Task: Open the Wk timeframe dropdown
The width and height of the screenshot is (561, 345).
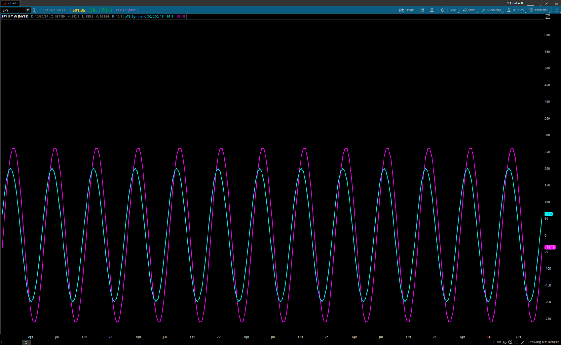Action: click(x=454, y=10)
